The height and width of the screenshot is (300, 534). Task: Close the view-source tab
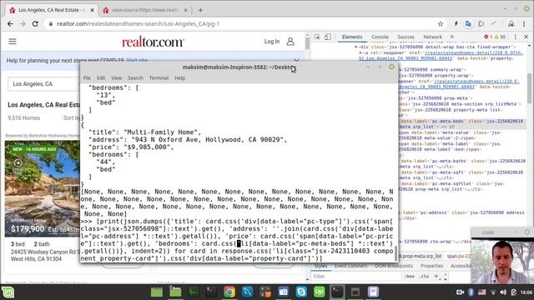(185, 10)
